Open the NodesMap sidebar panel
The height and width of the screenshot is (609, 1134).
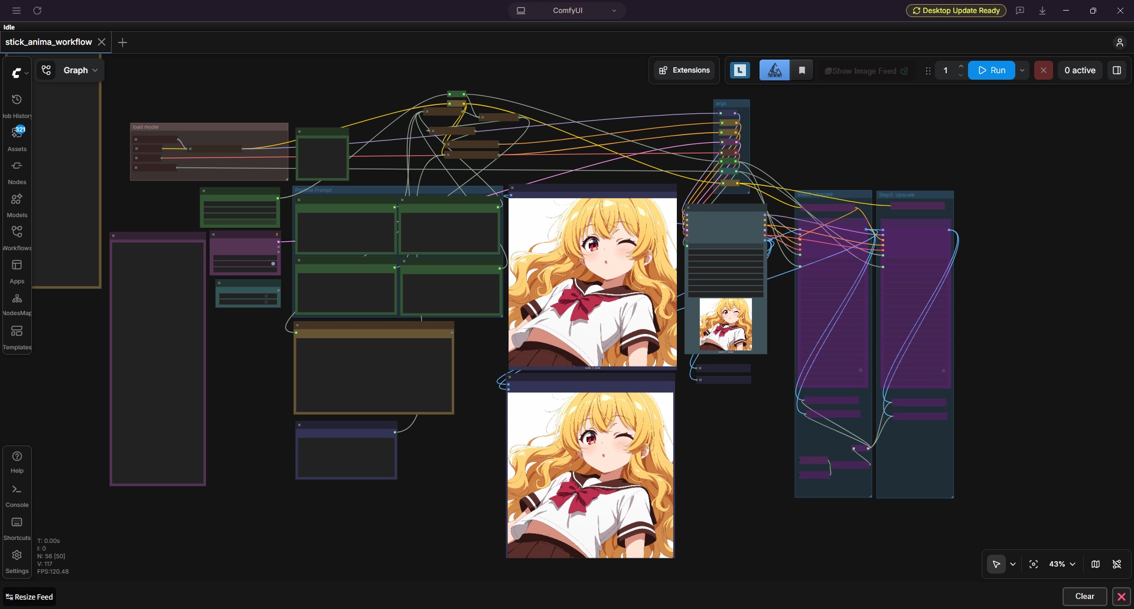pyautogui.click(x=17, y=303)
